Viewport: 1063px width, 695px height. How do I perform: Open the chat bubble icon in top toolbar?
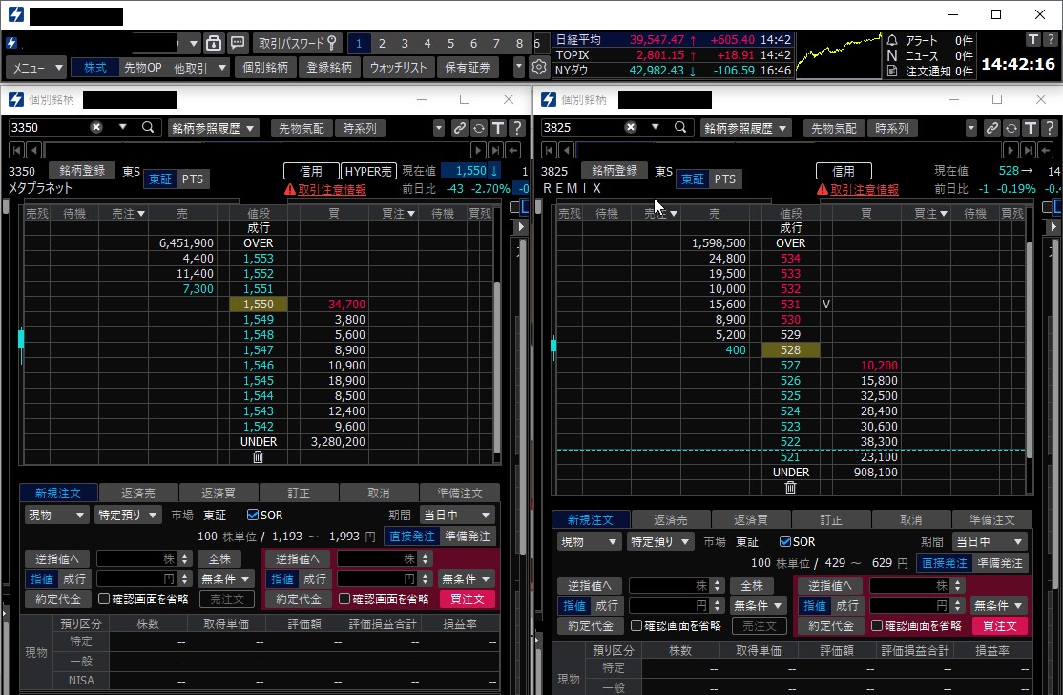coord(238,43)
